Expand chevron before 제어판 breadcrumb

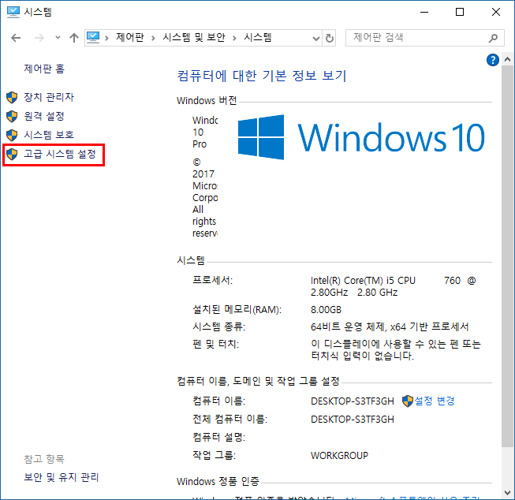click(x=106, y=38)
